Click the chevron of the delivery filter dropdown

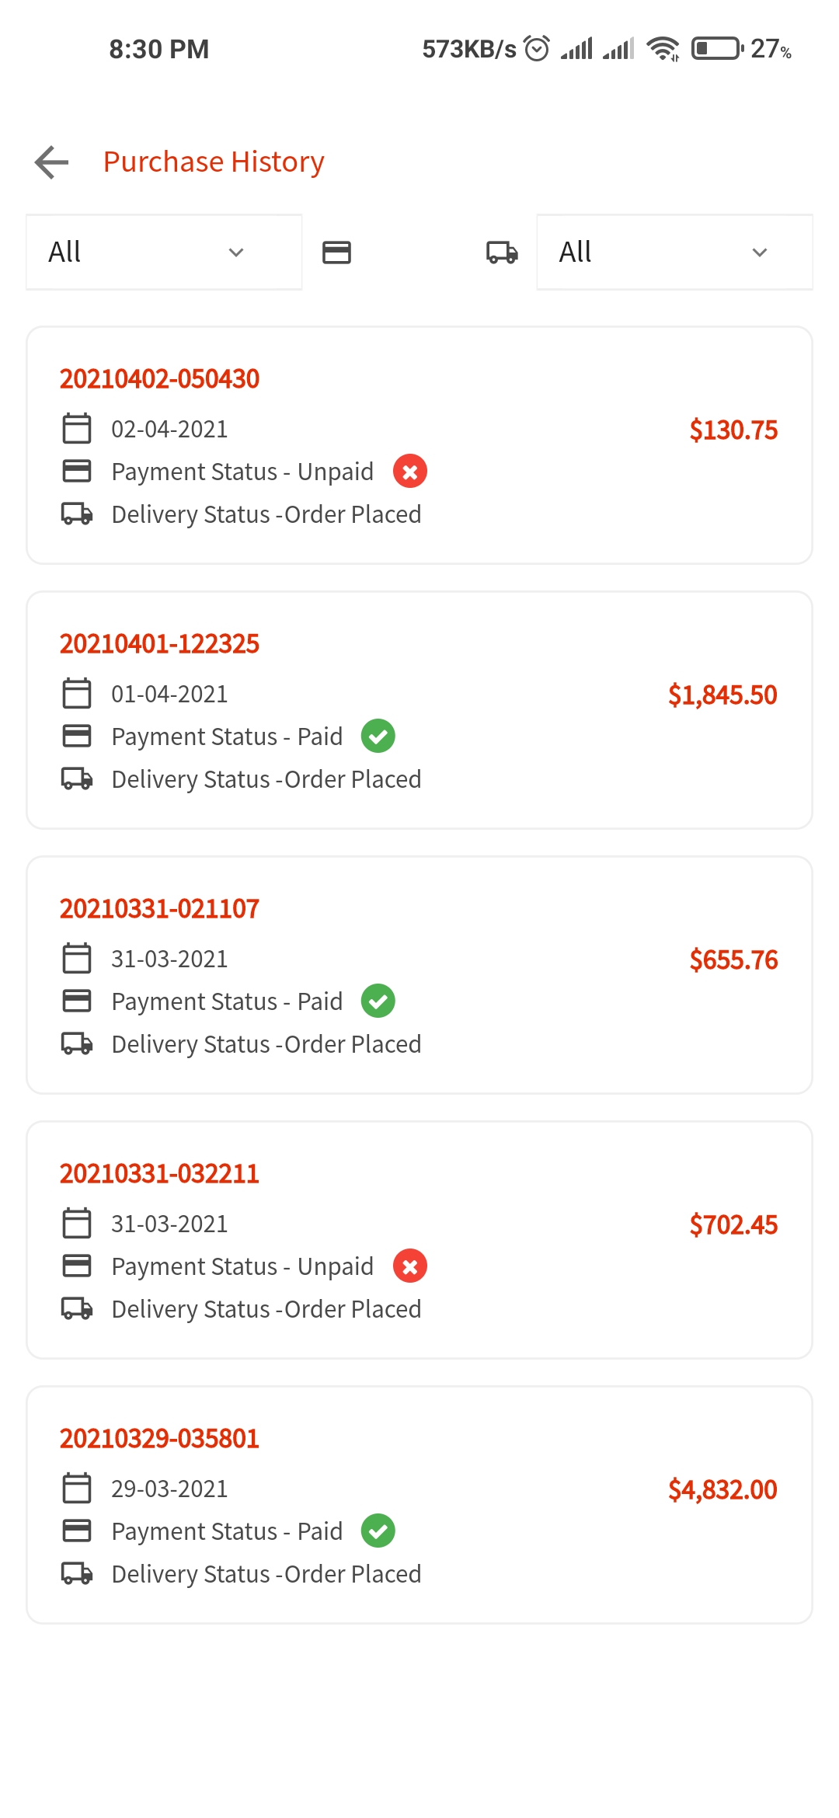pyautogui.click(x=760, y=252)
